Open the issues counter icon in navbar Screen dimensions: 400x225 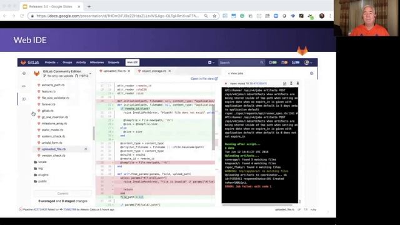point(272,62)
